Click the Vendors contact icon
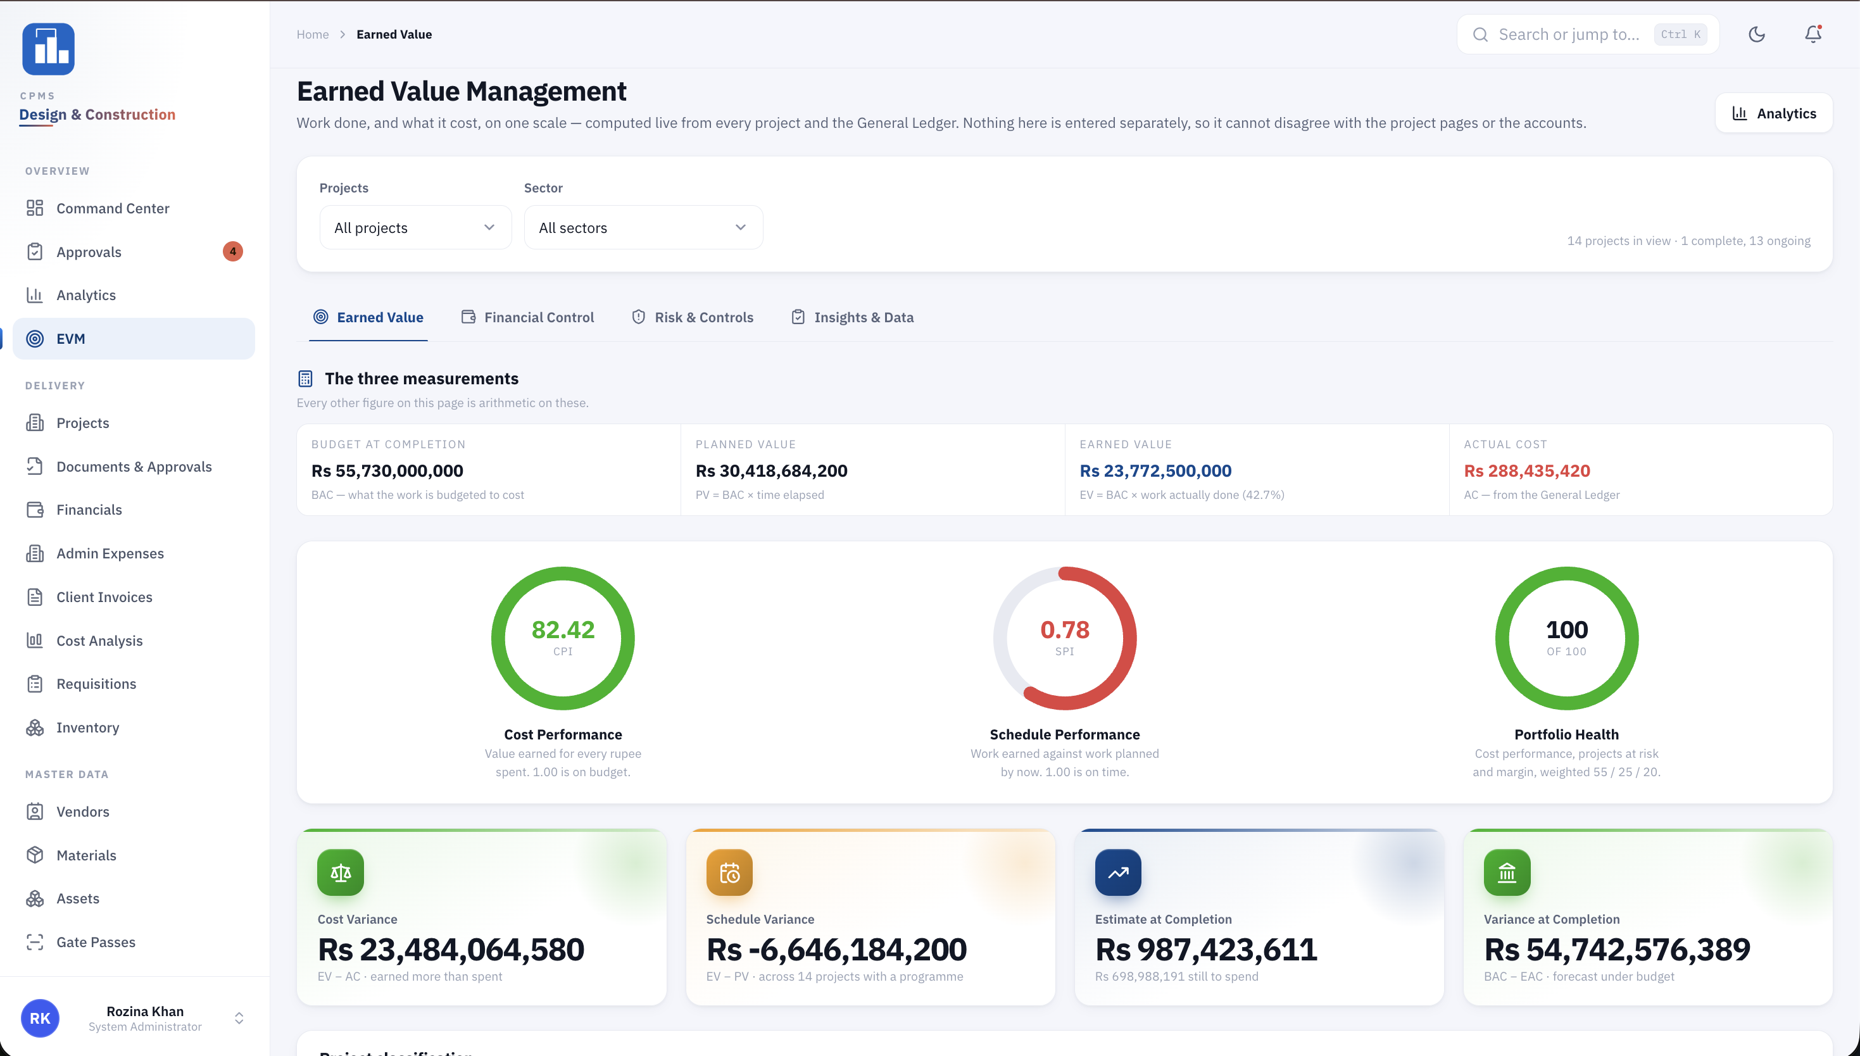The height and width of the screenshot is (1056, 1860). coord(35,812)
